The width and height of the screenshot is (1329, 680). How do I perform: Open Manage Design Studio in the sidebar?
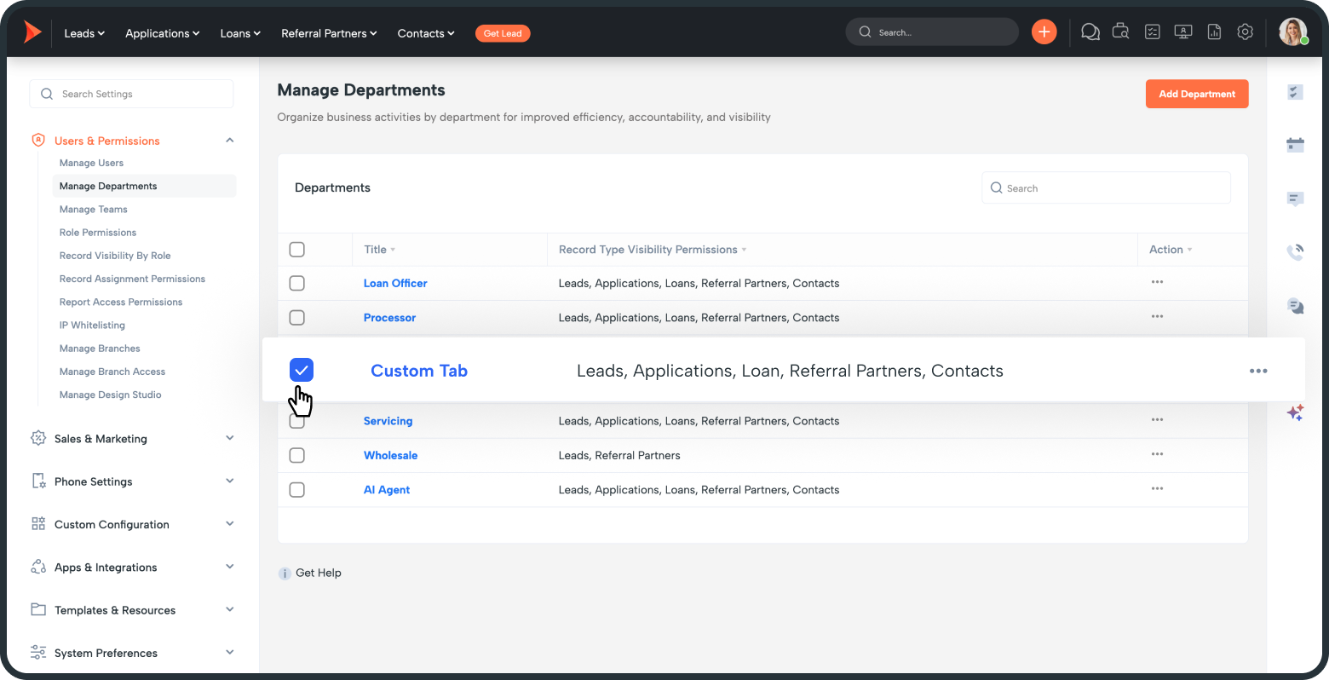tap(110, 395)
